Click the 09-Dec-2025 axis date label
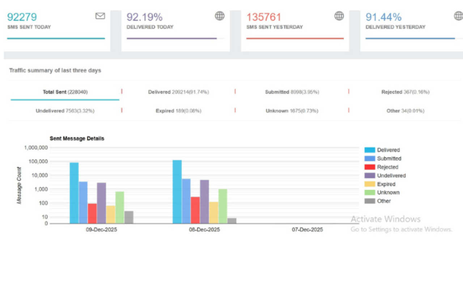The height and width of the screenshot is (289, 463). pyautogui.click(x=101, y=230)
